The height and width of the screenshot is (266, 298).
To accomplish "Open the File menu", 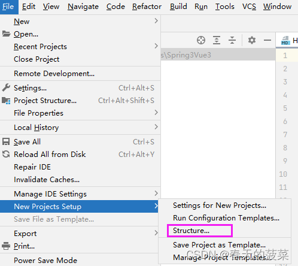I will coord(8,7).
